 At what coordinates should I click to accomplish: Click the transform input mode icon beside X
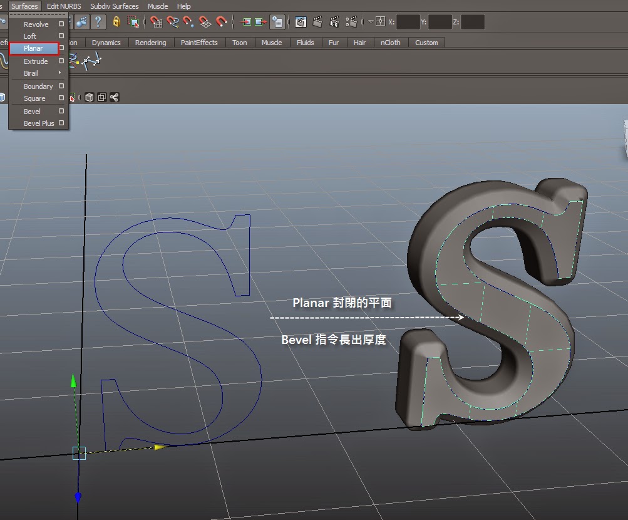(x=381, y=22)
